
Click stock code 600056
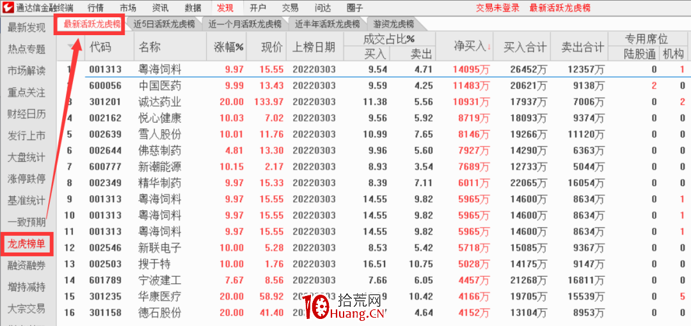[x=104, y=86]
